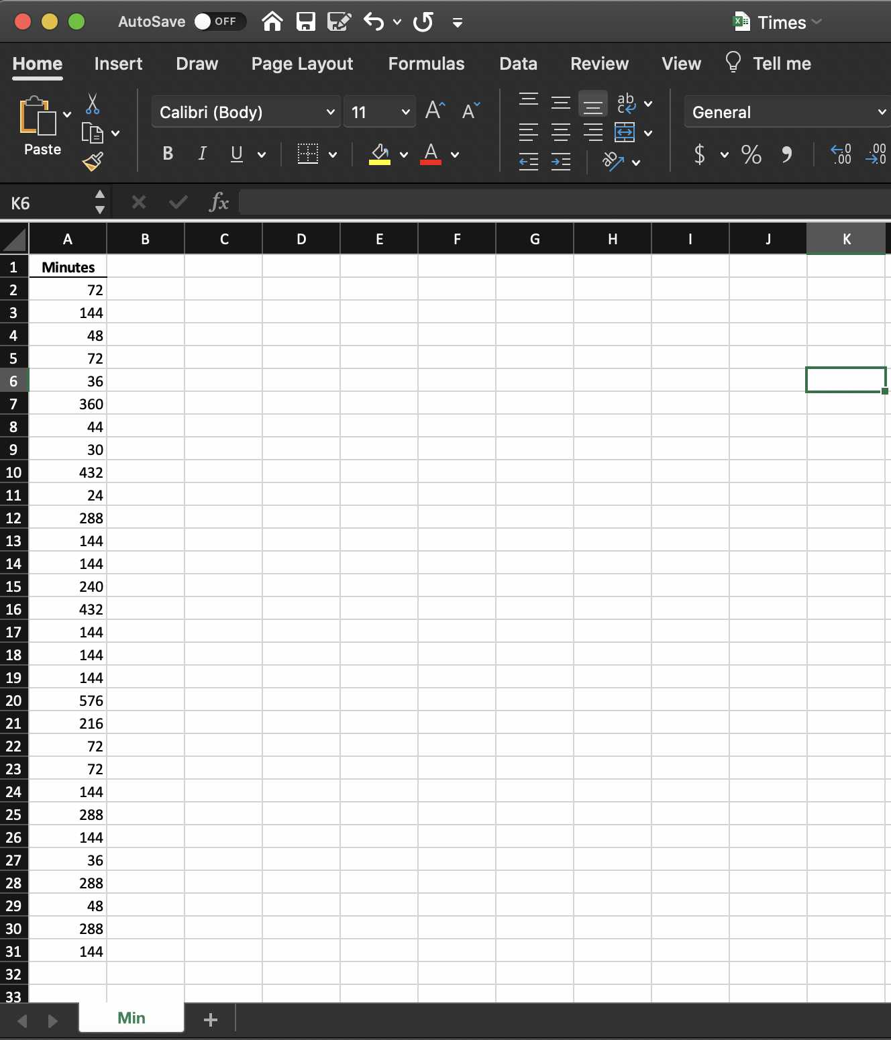The height and width of the screenshot is (1040, 891).
Task: Switch to the Formulas tab
Action: coord(427,64)
